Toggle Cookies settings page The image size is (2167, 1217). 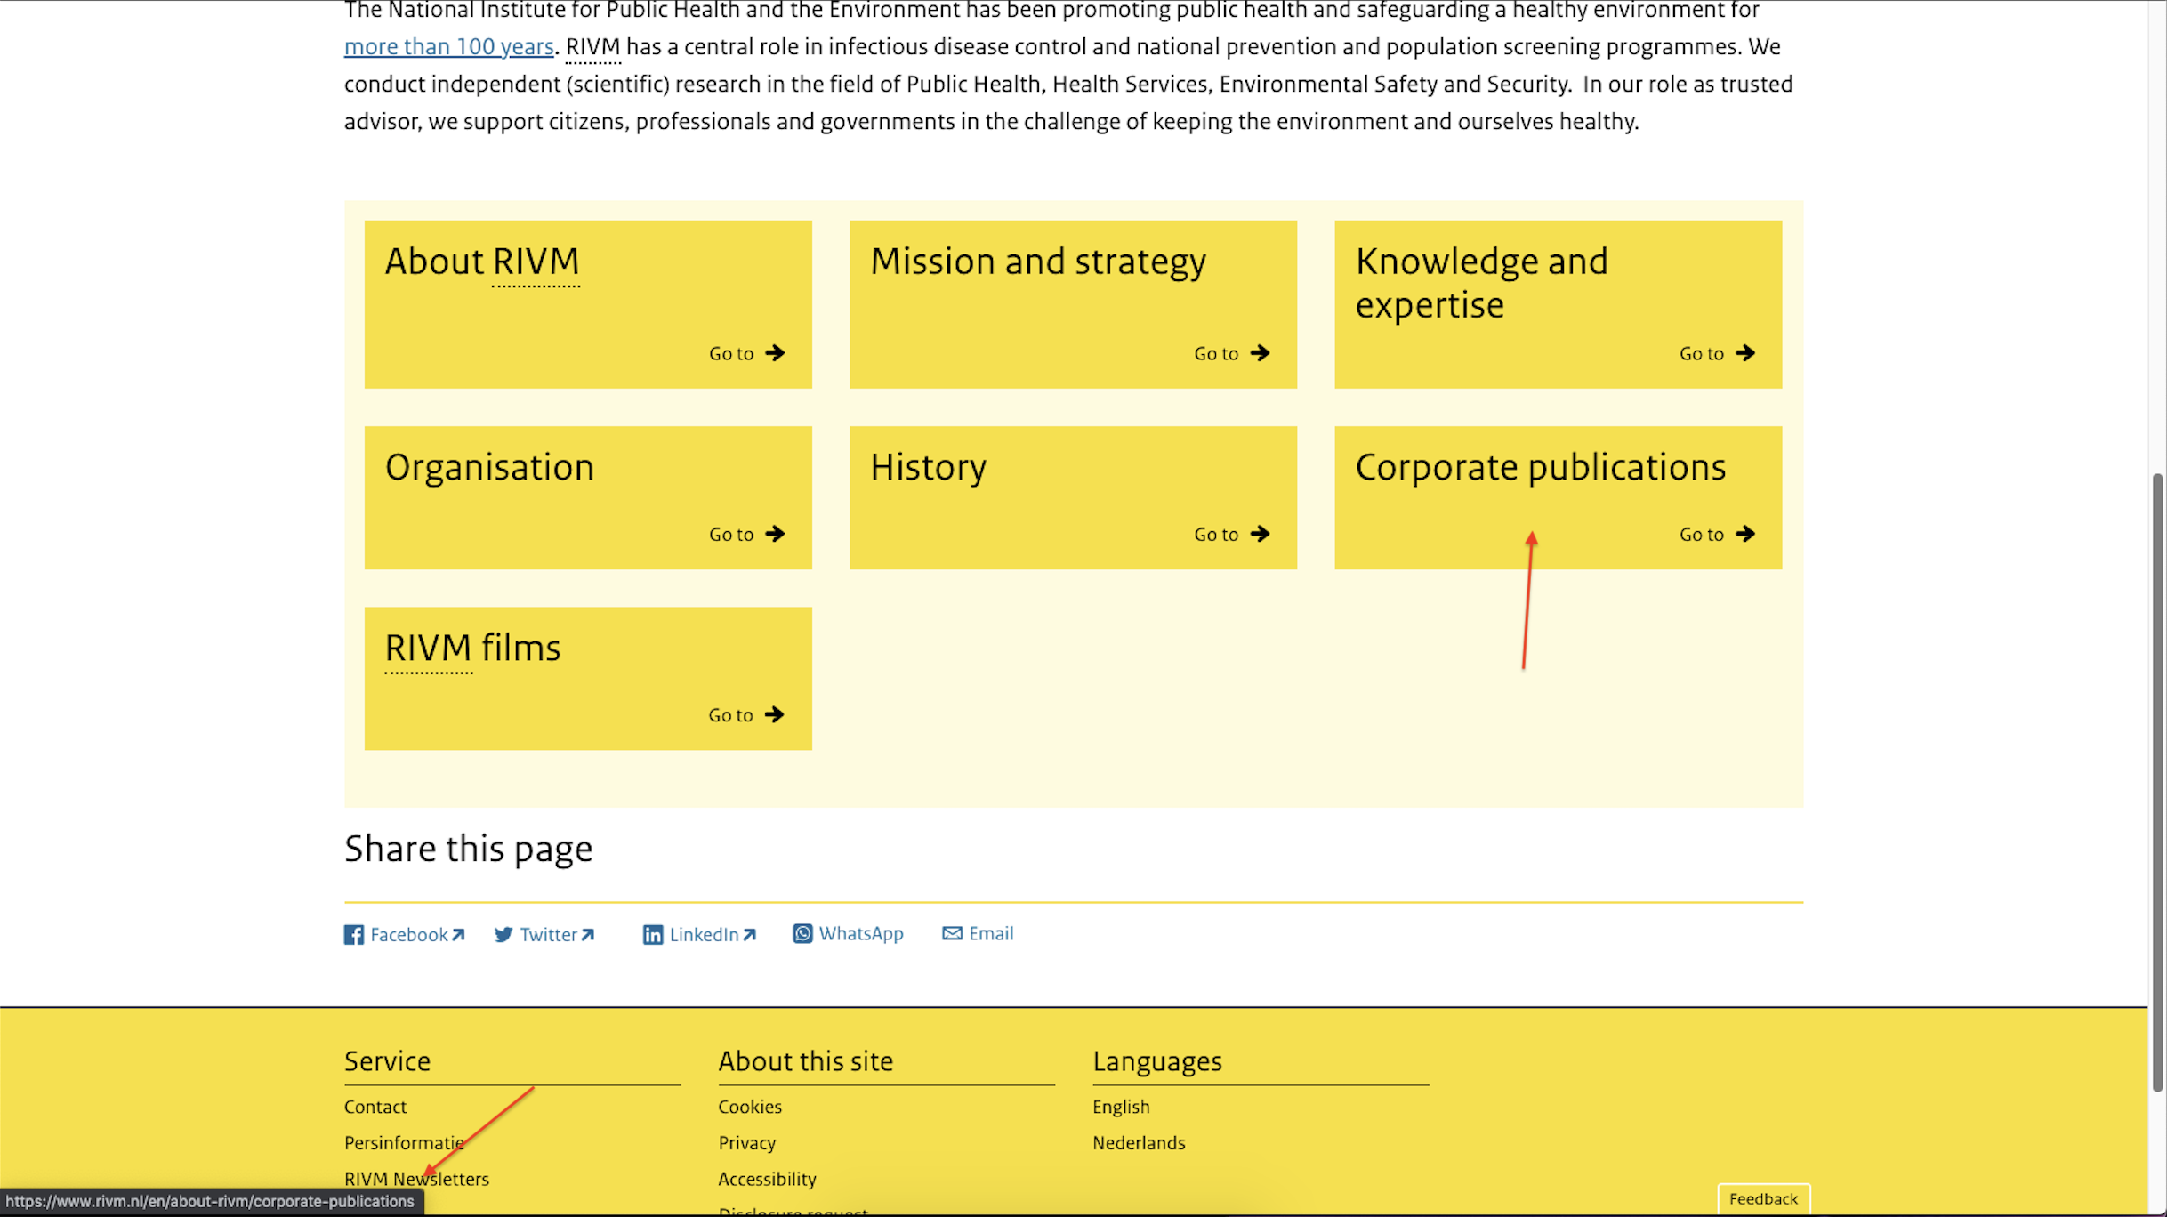[749, 1106]
